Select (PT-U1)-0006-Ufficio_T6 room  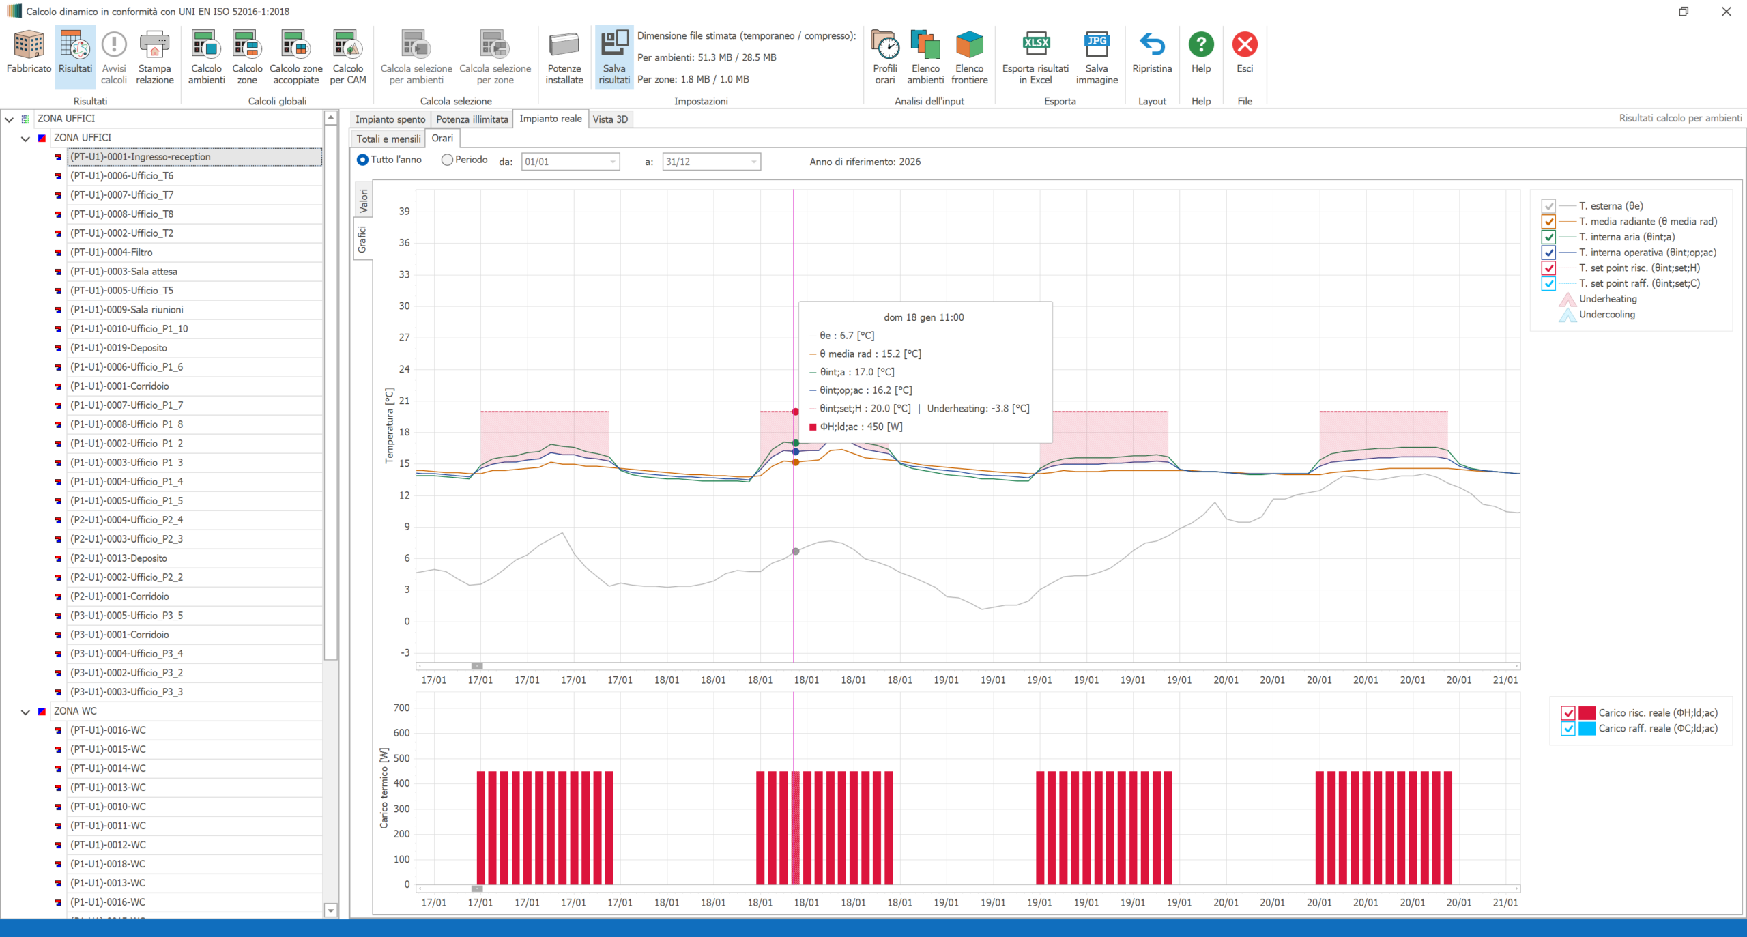(x=194, y=176)
